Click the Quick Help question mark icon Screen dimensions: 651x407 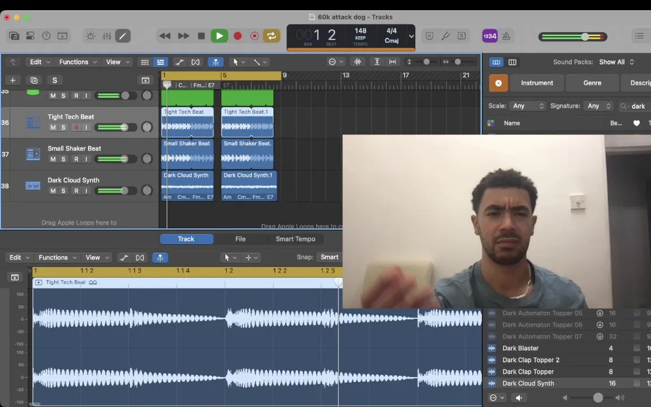[46, 36]
